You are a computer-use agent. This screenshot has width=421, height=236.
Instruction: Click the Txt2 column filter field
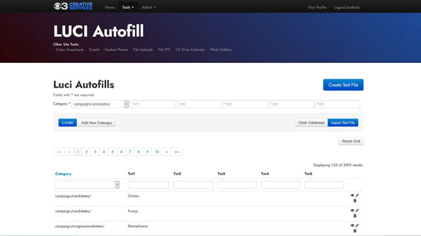click(193, 185)
